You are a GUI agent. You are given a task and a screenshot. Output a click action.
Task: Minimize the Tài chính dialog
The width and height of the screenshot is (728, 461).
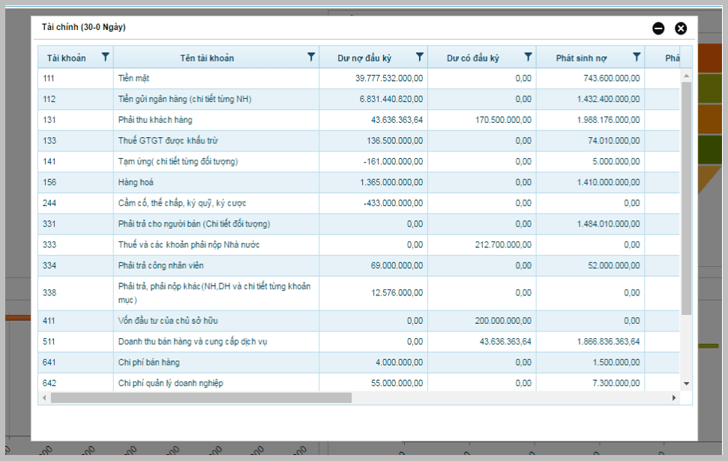pyautogui.click(x=658, y=28)
